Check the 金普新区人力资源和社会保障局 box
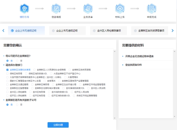This screenshot has height=130, width=177. tap(34, 70)
